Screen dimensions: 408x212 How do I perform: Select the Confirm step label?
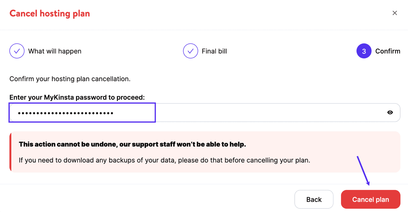pyautogui.click(x=388, y=51)
